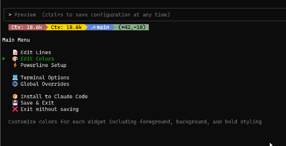
Task: Click the Save & Exit text
Action: [x=37, y=103]
